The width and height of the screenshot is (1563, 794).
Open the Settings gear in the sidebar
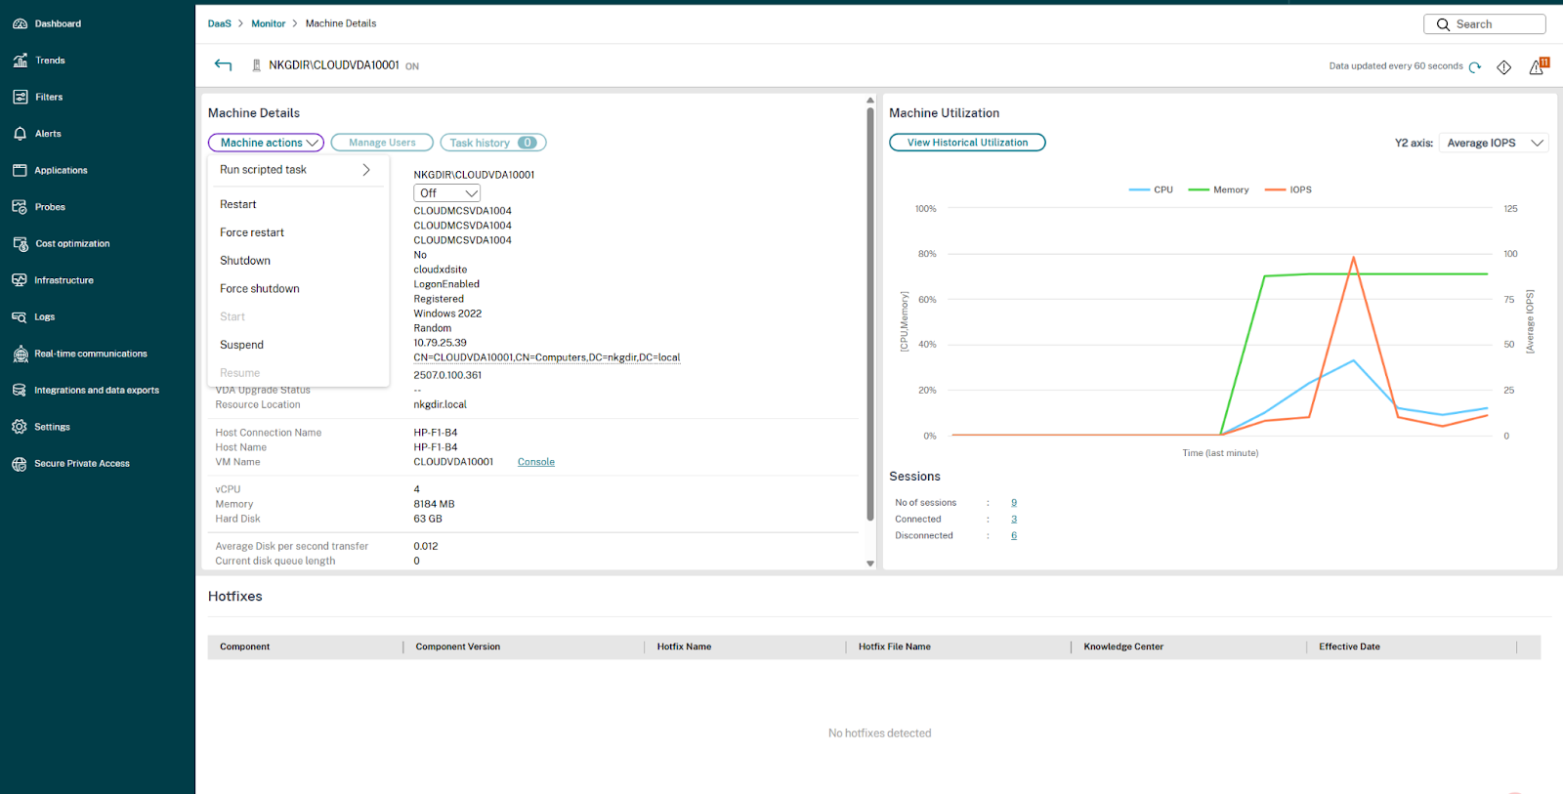pyautogui.click(x=20, y=427)
